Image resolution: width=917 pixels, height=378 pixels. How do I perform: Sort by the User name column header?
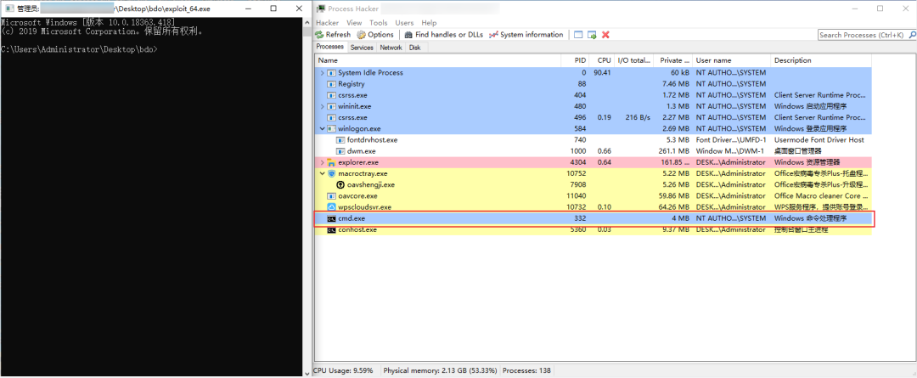(x=732, y=60)
